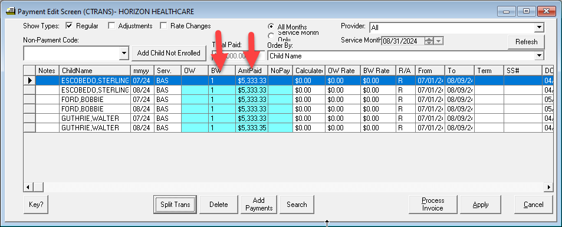Viewport: 562px width, 227px height.
Task: Click the Process Invoice button
Action: (433, 205)
